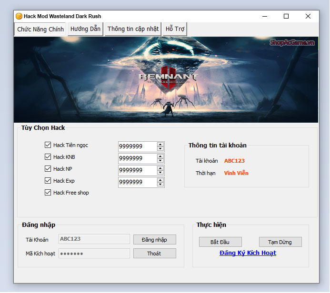This screenshot has height=293, width=330.
Task: Increase the Hack NP value with up arrow
Action: [x=160, y=168]
